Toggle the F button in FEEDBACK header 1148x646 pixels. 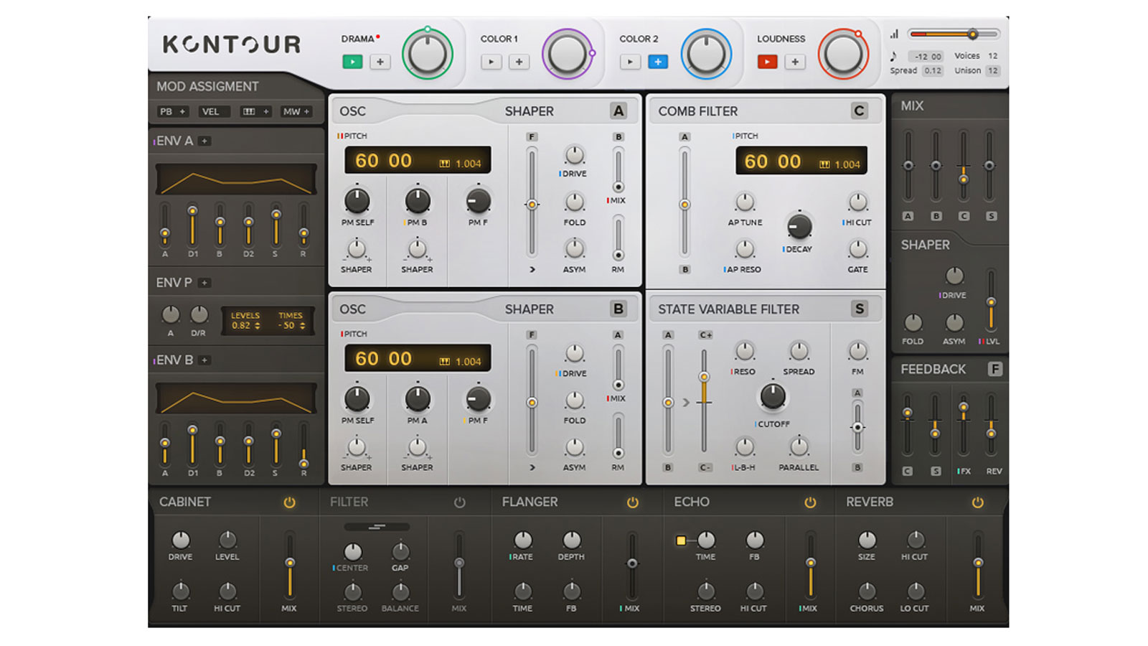pyautogui.click(x=994, y=369)
